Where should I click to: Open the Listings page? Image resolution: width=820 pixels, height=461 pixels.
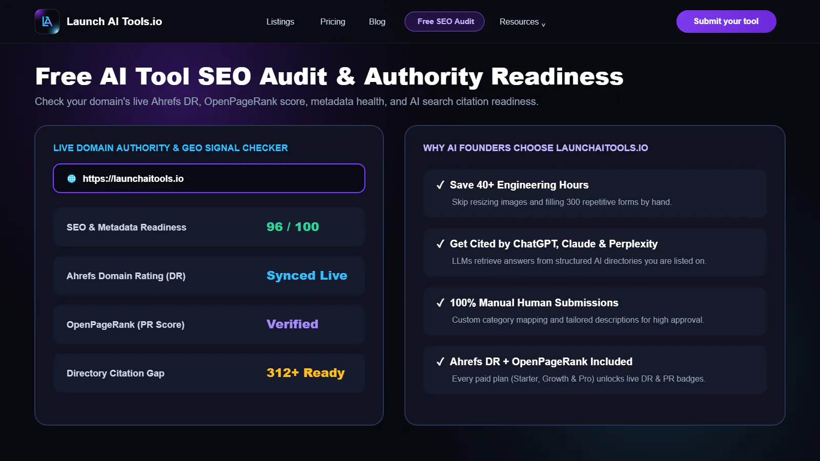coord(280,22)
